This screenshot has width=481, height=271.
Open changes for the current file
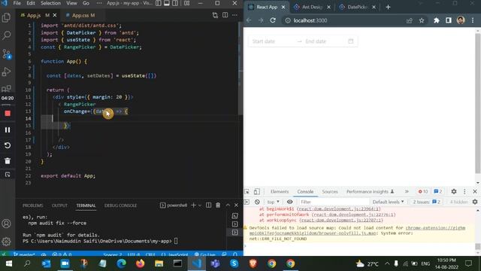click(215, 15)
